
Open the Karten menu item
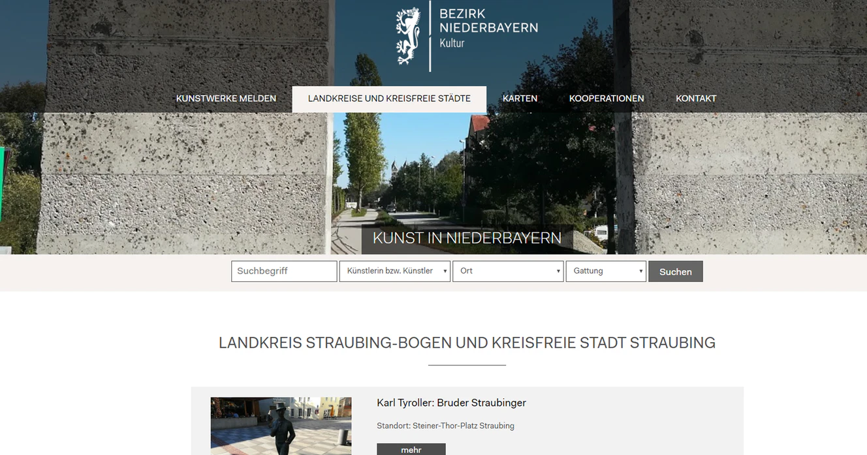[x=520, y=99]
